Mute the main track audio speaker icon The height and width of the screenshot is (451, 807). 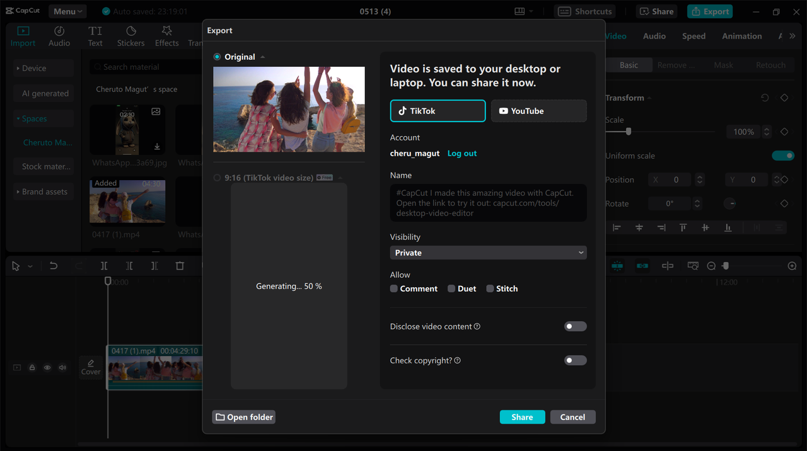[62, 367]
